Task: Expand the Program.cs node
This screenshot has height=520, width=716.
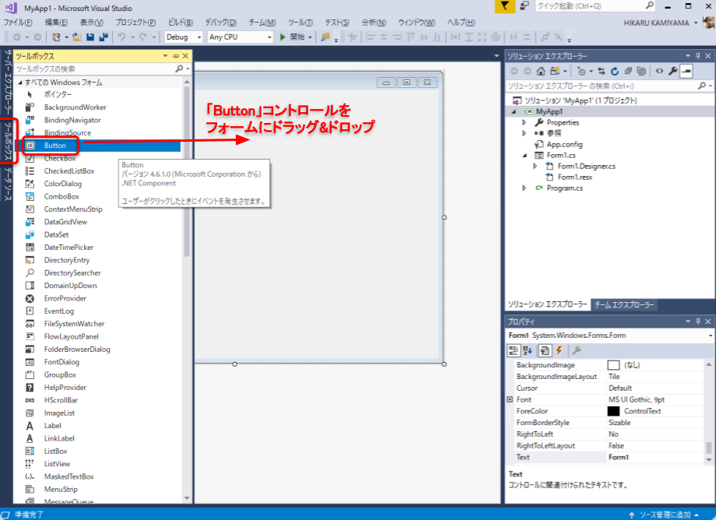Action: [525, 188]
